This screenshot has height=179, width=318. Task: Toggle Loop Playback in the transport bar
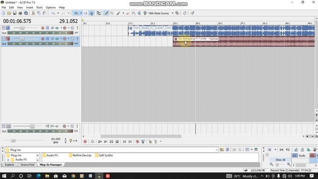(x=92, y=141)
